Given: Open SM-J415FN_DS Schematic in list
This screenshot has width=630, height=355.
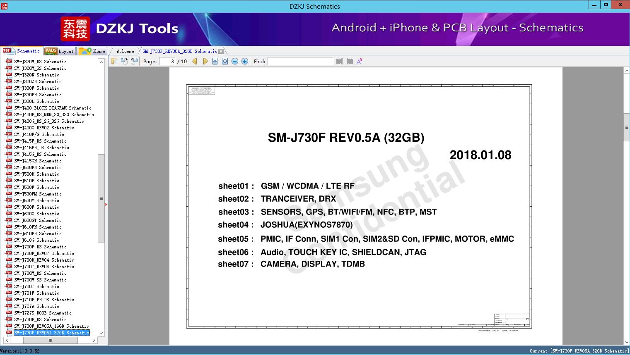Looking at the screenshot, I should 41,148.
